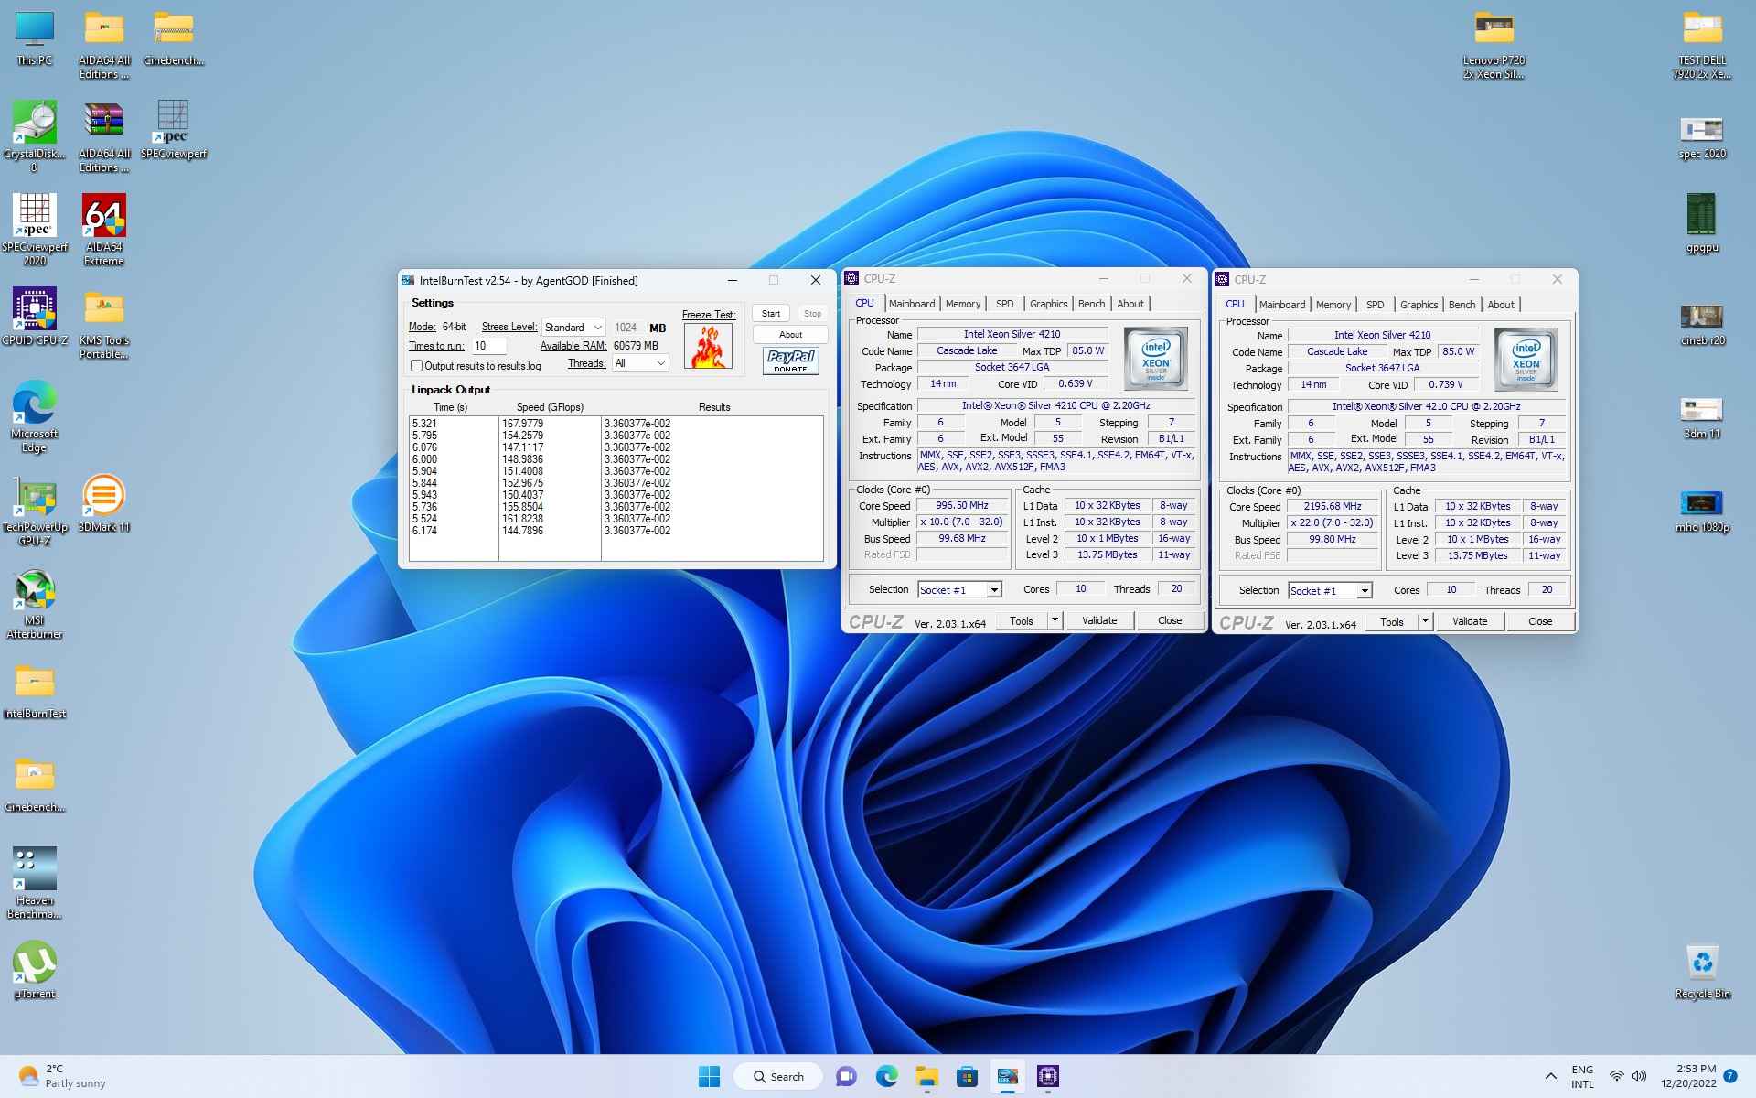Click the taskbar Search box
Image resolution: width=1756 pixels, height=1098 pixels.
[x=778, y=1076]
